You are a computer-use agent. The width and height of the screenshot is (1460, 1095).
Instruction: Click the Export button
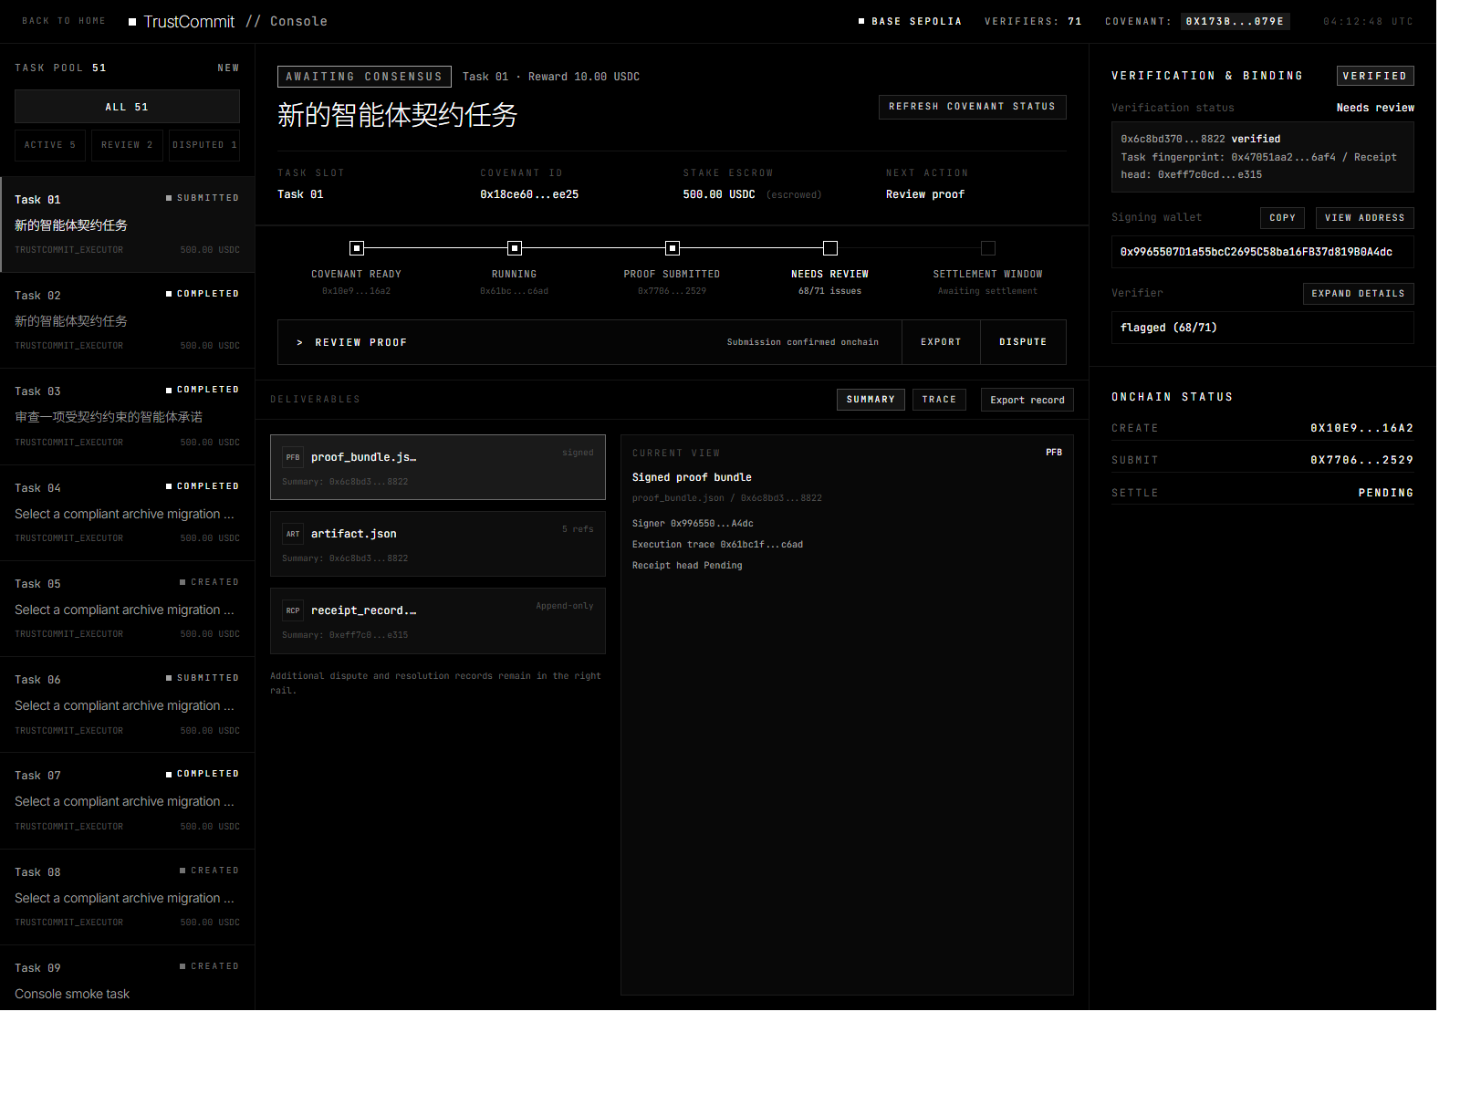(x=941, y=342)
